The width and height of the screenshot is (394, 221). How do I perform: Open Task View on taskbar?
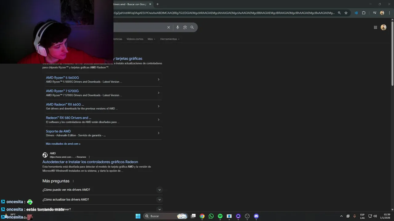193,216
